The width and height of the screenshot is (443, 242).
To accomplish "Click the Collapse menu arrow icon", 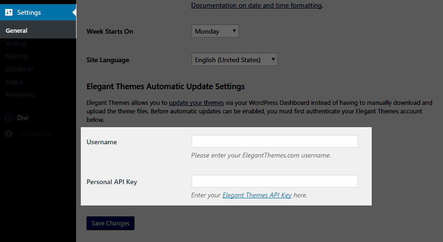I will [x=9, y=134].
